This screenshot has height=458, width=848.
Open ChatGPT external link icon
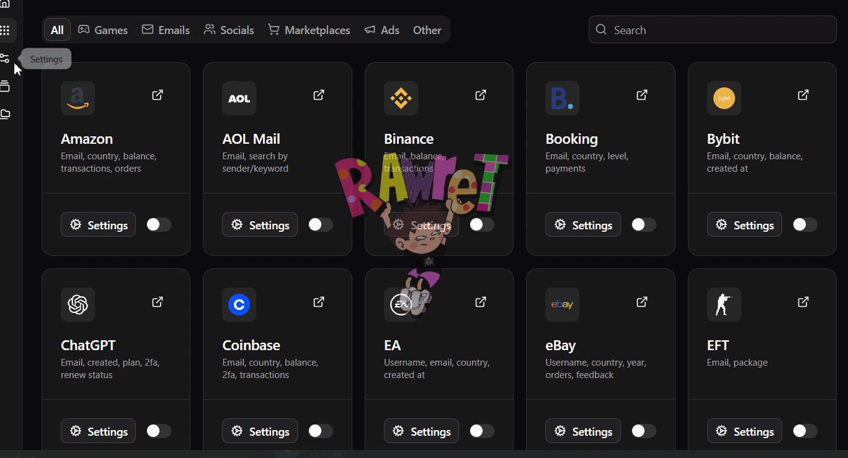158,302
